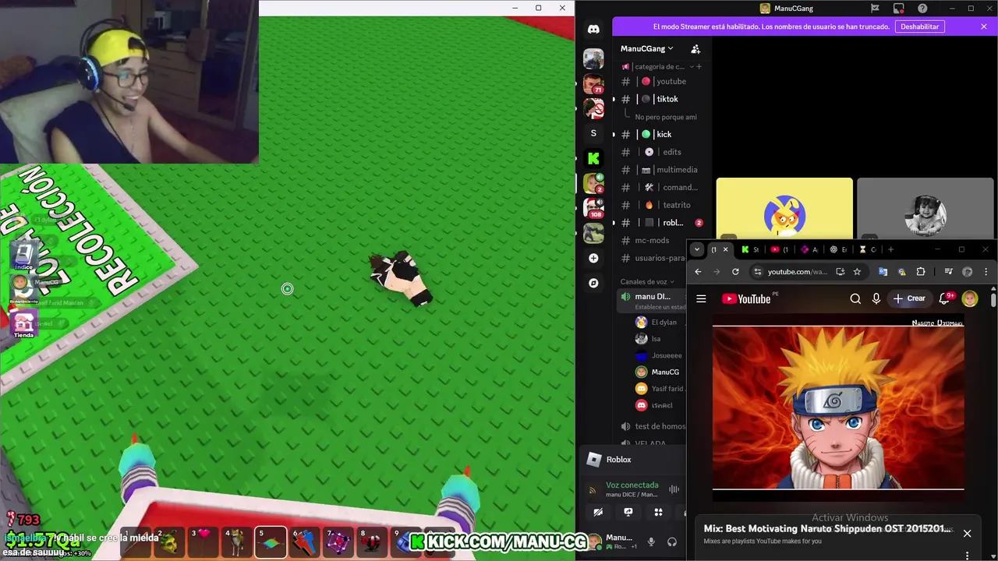Open the Chrome translate icon in the toolbar

pyautogui.click(x=883, y=271)
